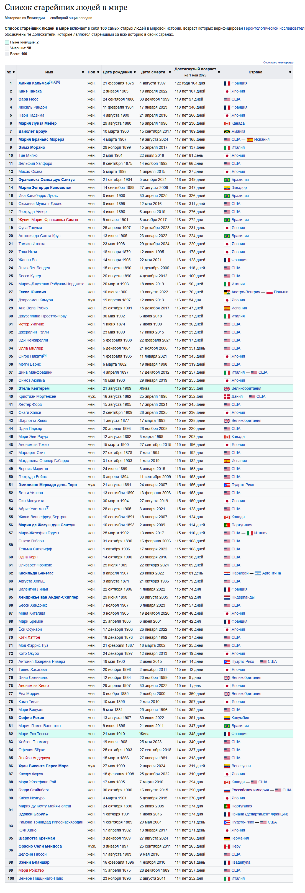Click the Danish flag in Кристиан Мортенсен's row
This screenshot has height=893, width=305.
click(227, 397)
